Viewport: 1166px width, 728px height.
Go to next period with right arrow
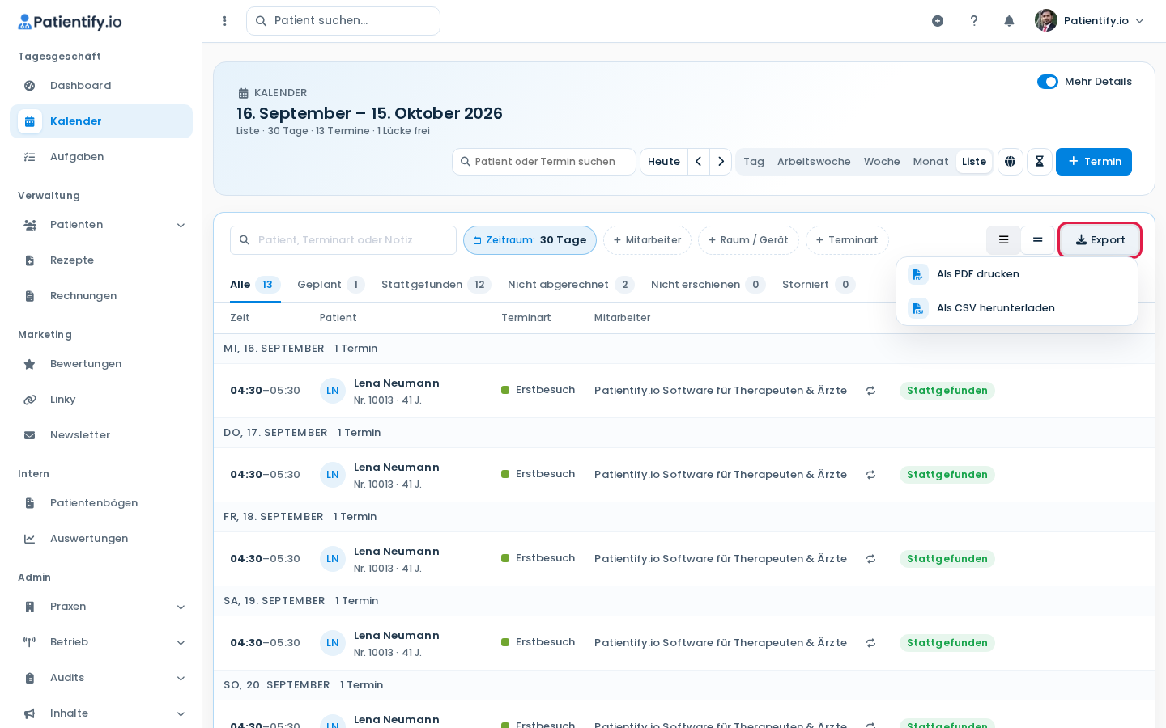click(721, 162)
